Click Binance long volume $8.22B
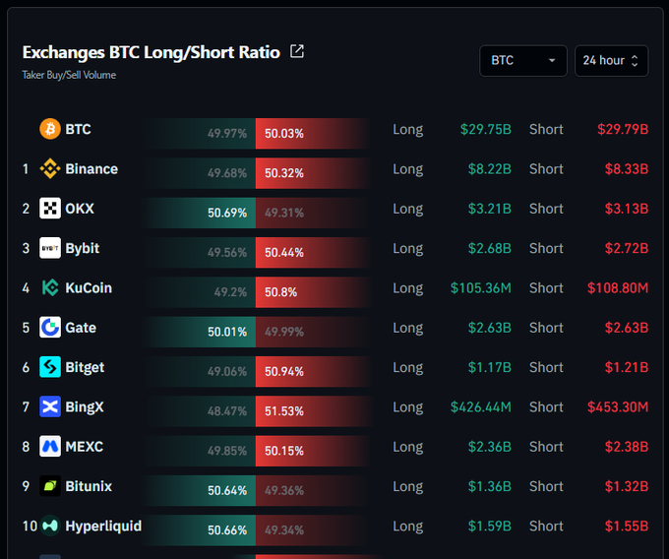The image size is (669, 559). (x=489, y=169)
